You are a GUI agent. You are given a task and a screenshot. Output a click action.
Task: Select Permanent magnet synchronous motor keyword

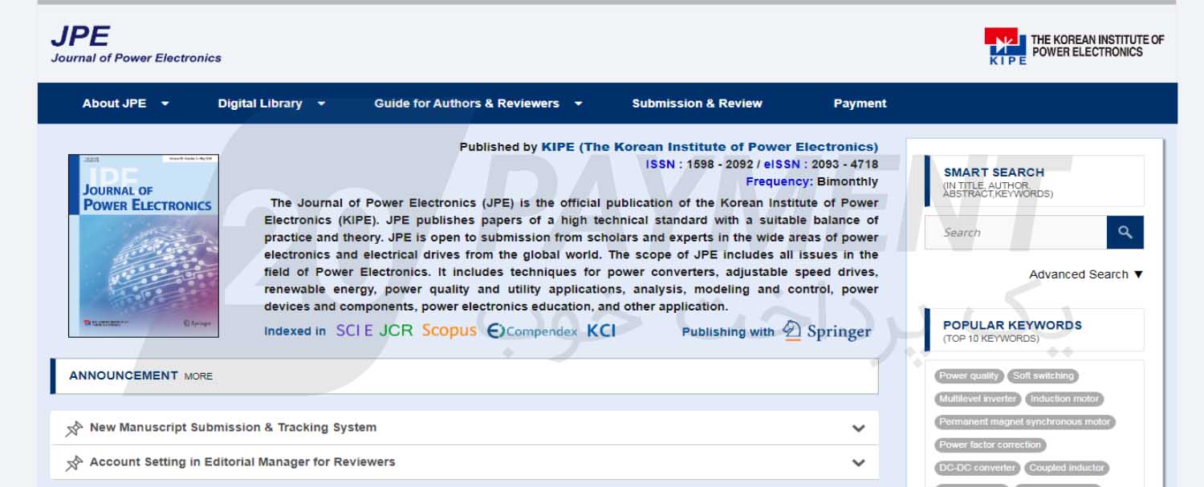[1025, 422]
